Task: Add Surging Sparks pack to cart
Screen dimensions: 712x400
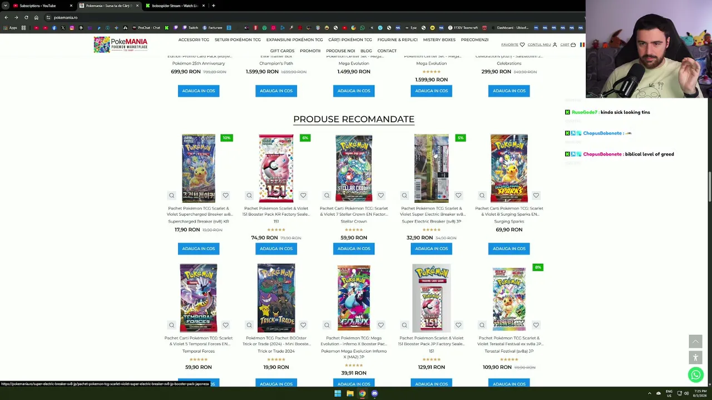Action: 509,248
